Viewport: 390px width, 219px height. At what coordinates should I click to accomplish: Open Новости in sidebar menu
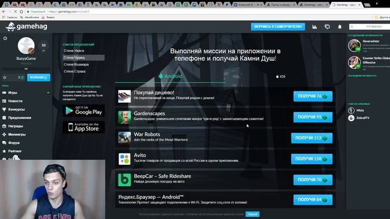[x=15, y=101]
